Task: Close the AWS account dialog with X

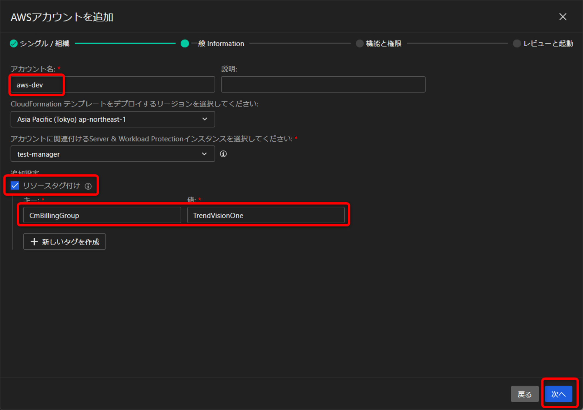Action: click(563, 17)
